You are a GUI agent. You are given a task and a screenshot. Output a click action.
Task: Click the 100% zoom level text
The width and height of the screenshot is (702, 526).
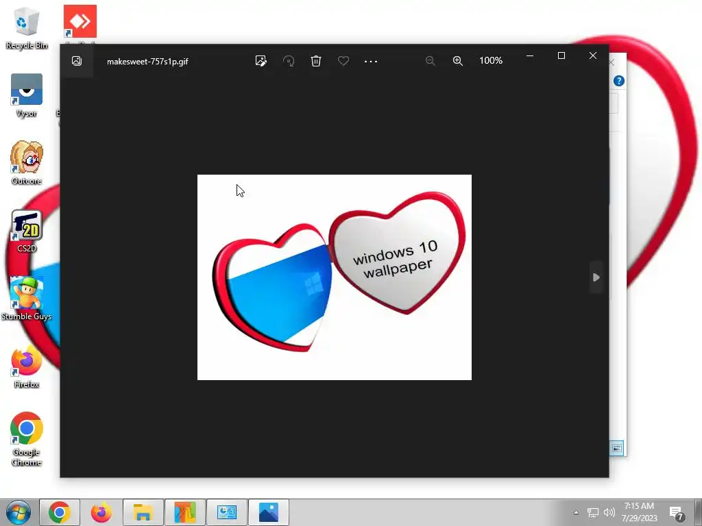coord(491,60)
